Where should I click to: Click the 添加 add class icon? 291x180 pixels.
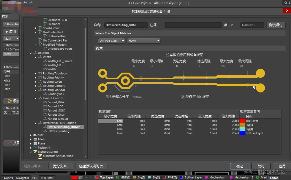[x=10, y=101]
